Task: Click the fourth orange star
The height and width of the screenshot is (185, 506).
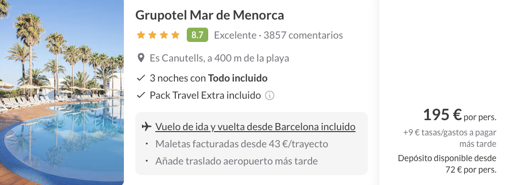Action: tap(175, 35)
